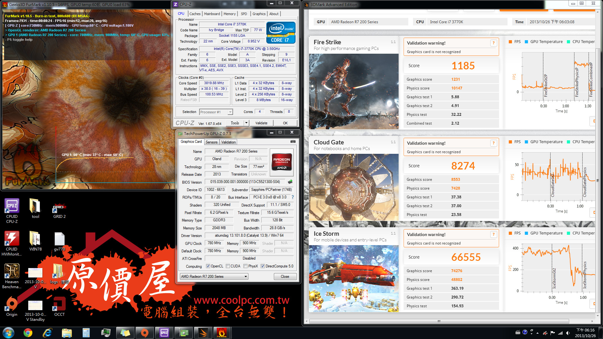Take GPU-Z screenshot with camera icon

tap(293, 142)
